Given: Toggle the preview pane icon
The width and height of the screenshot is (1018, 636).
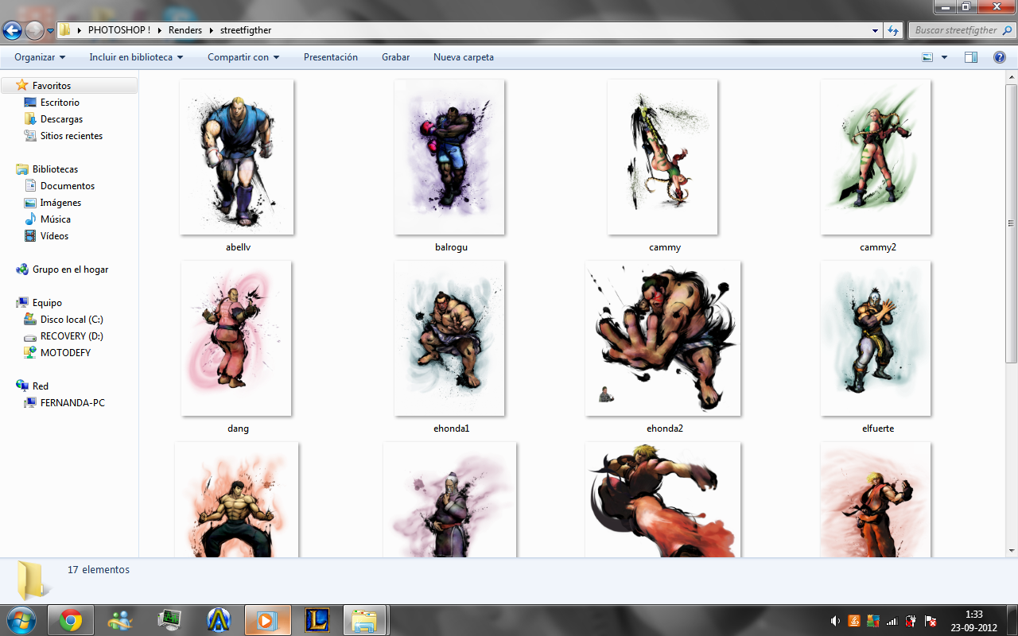Looking at the screenshot, I should click(x=971, y=57).
